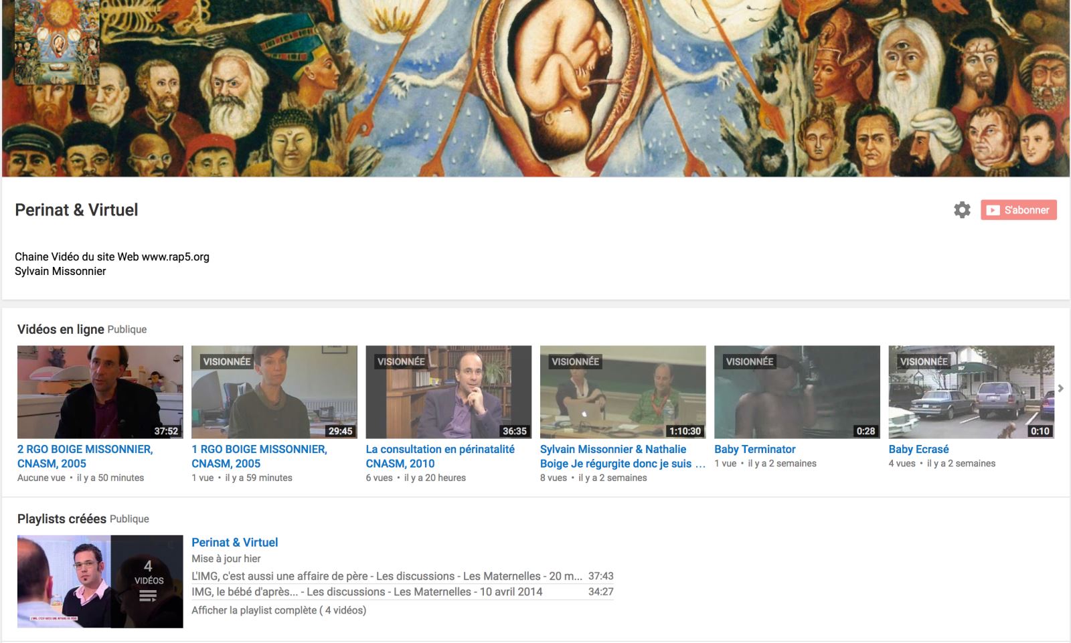This screenshot has height=643, width=1071.
Task: Open channel settings gear icon
Action: (x=962, y=210)
